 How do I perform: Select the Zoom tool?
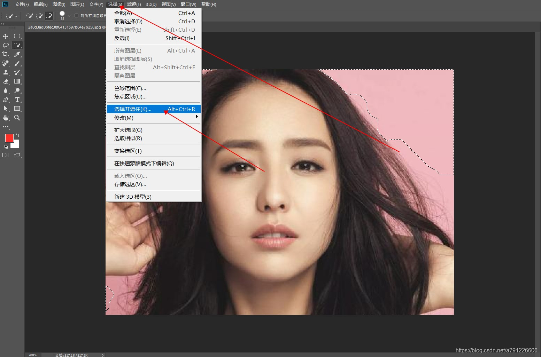point(17,118)
